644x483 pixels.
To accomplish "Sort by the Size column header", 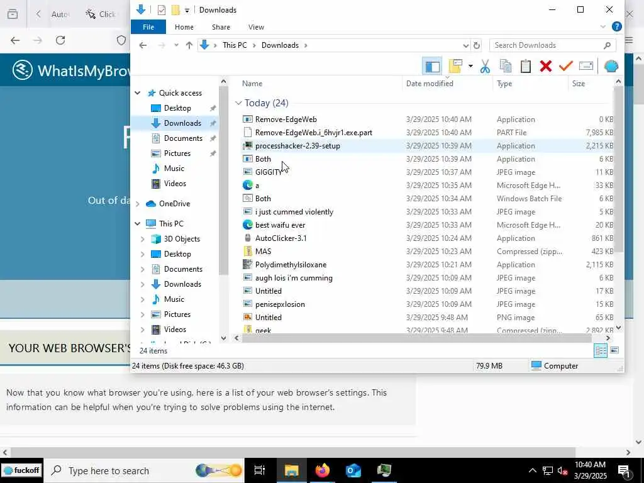I will 579,84.
